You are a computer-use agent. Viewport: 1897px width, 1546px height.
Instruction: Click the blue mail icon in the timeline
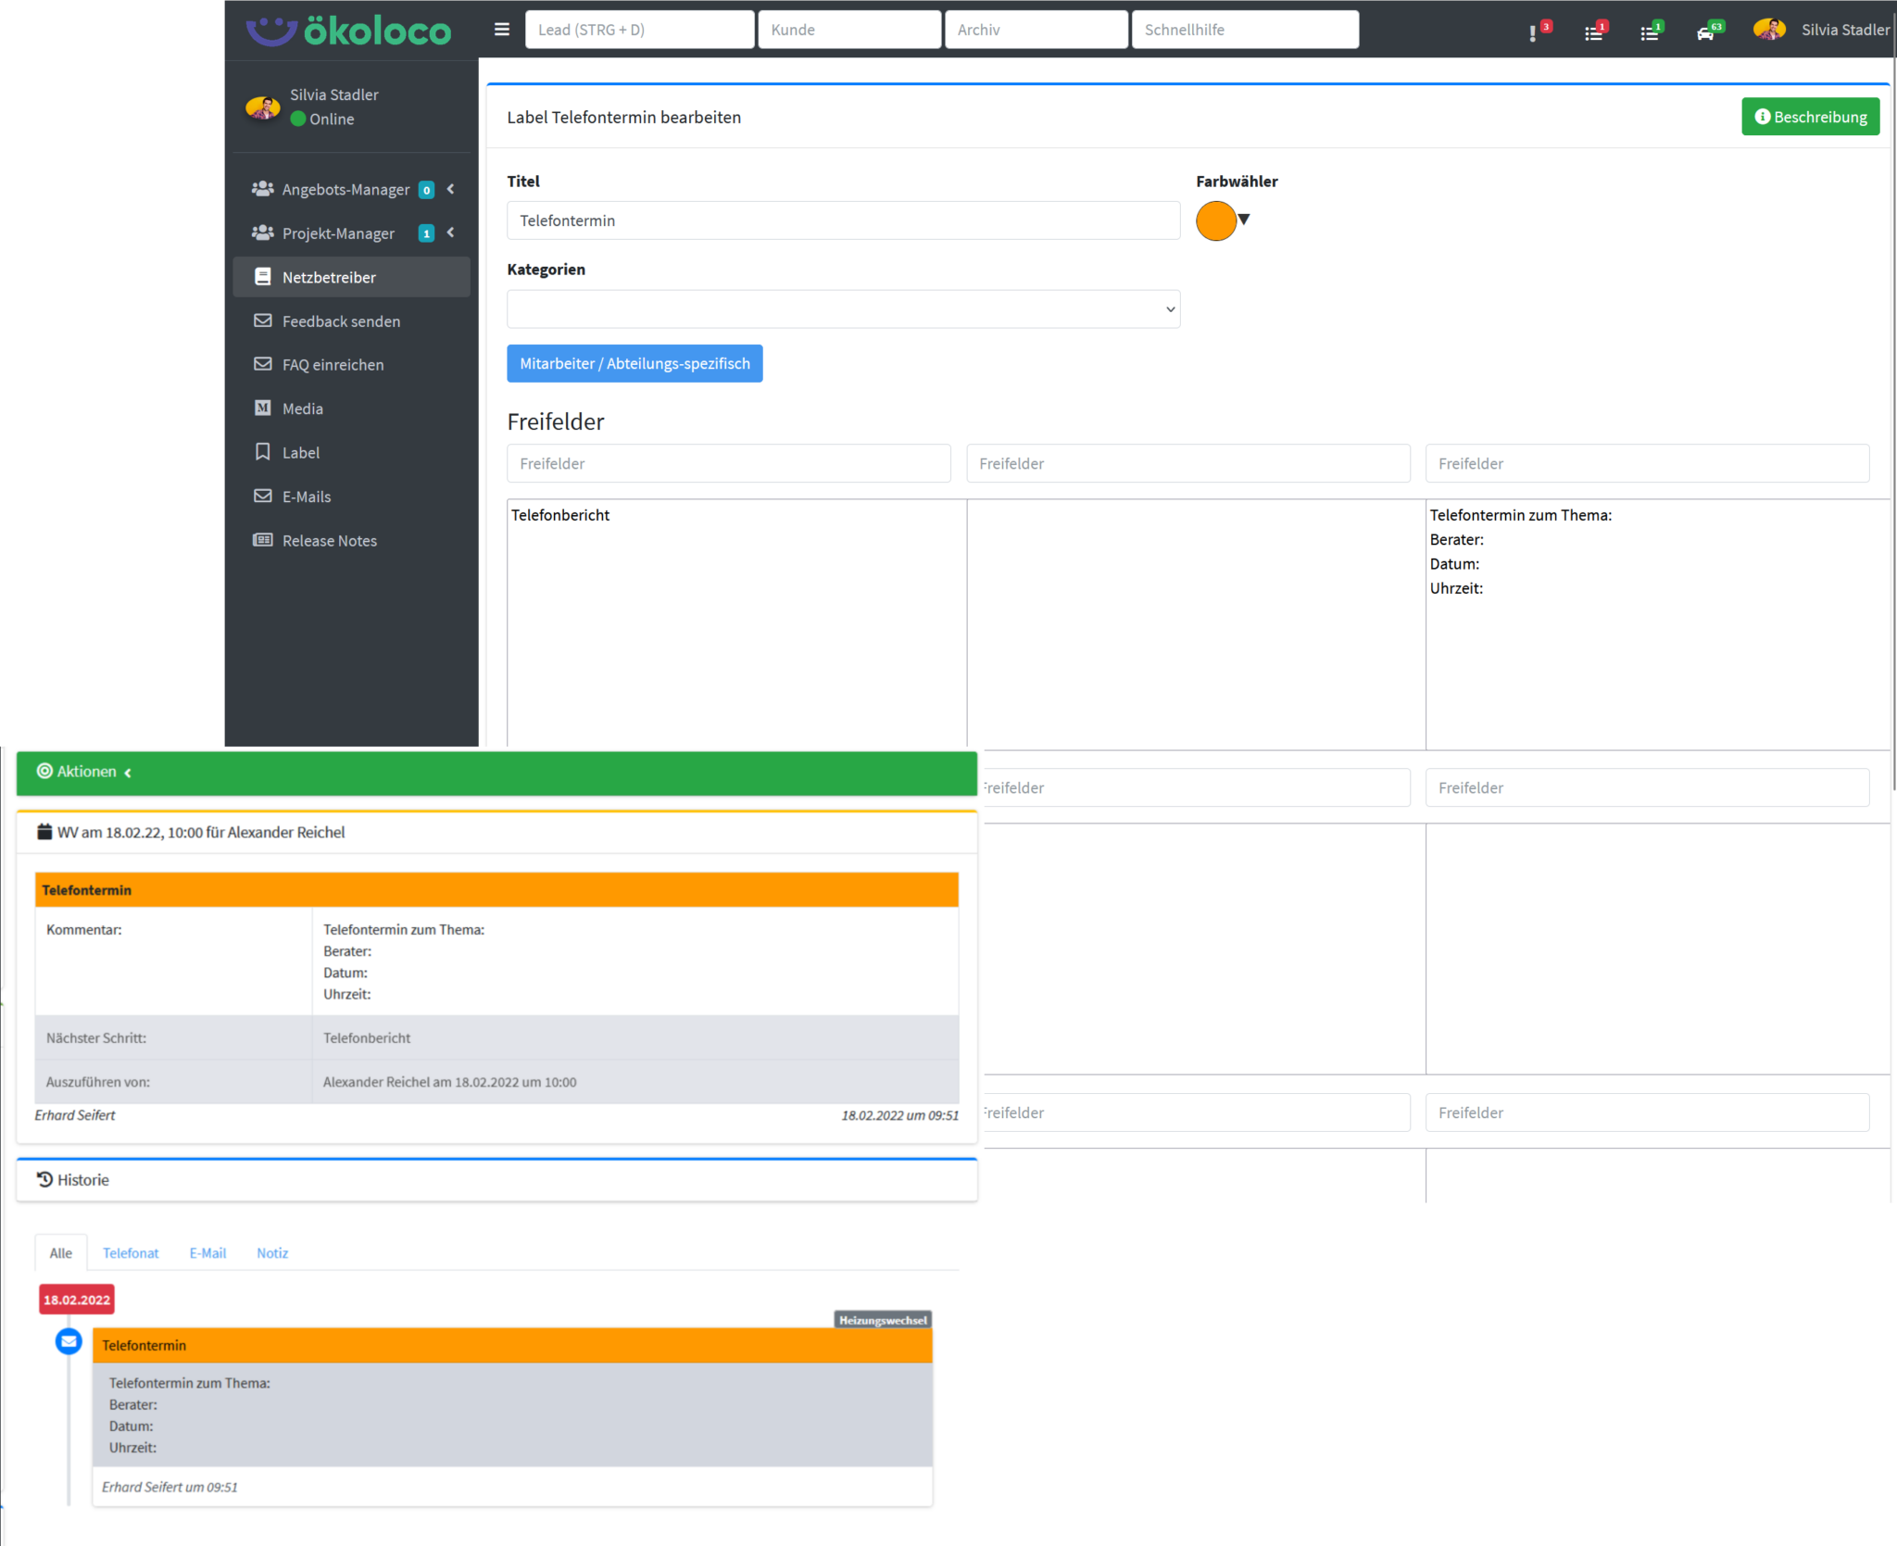[x=69, y=1341]
